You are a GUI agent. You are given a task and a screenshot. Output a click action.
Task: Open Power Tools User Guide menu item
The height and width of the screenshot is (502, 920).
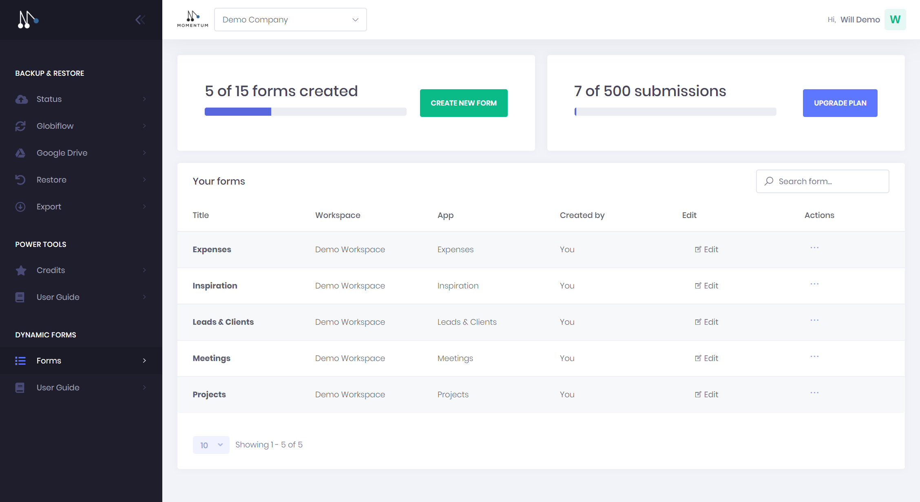click(58, 297)
